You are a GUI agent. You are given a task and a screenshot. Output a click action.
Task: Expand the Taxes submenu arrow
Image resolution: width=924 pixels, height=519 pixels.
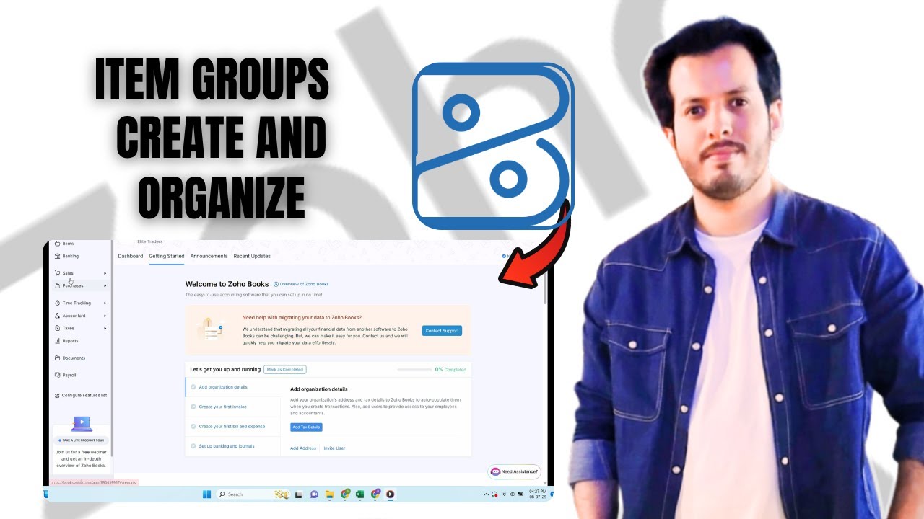coord(105,328)
